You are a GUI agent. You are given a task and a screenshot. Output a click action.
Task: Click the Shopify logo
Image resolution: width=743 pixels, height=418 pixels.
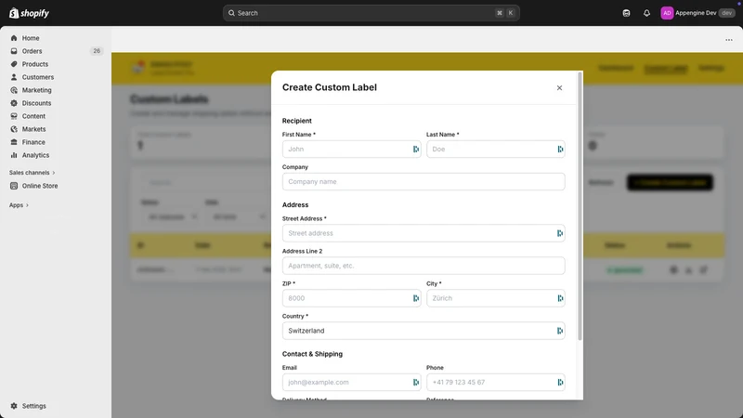[x=29, y=13]
